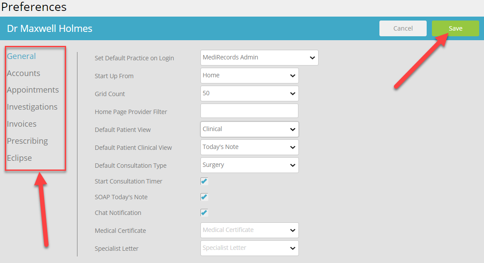
Task: Switch to the Prescribing section
Action: tap(28, 141)
